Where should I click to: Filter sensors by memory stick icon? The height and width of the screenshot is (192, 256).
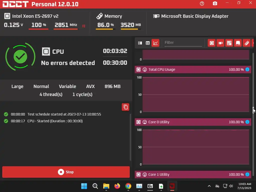tap(246, 43)
